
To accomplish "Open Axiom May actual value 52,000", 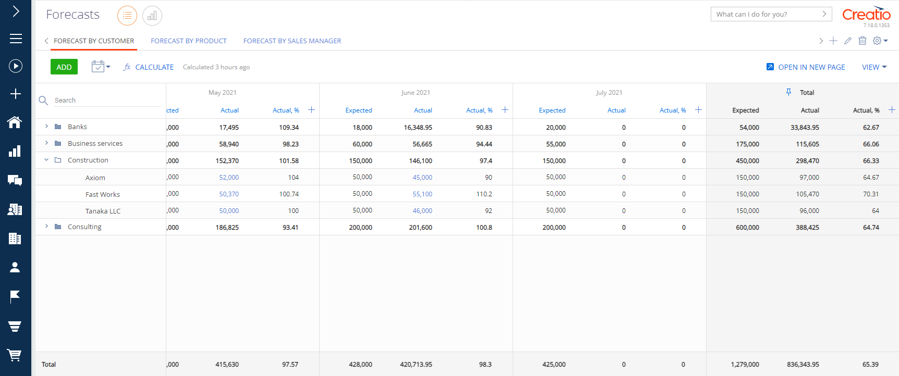I will pos(229,178).
